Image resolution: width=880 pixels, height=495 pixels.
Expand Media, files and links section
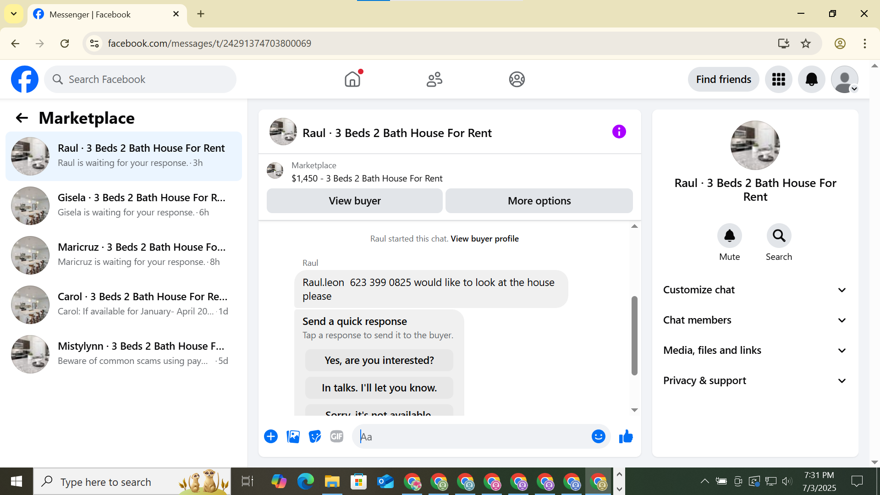pos(754,351)
